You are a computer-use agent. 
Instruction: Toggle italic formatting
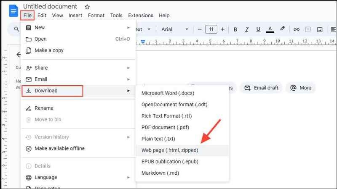tap(247, 29)
